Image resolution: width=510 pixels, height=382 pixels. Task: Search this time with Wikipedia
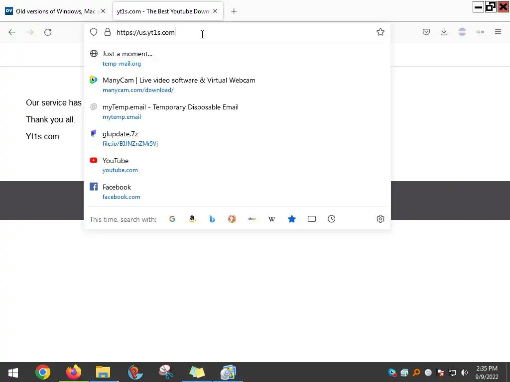(x=272, y=219)
